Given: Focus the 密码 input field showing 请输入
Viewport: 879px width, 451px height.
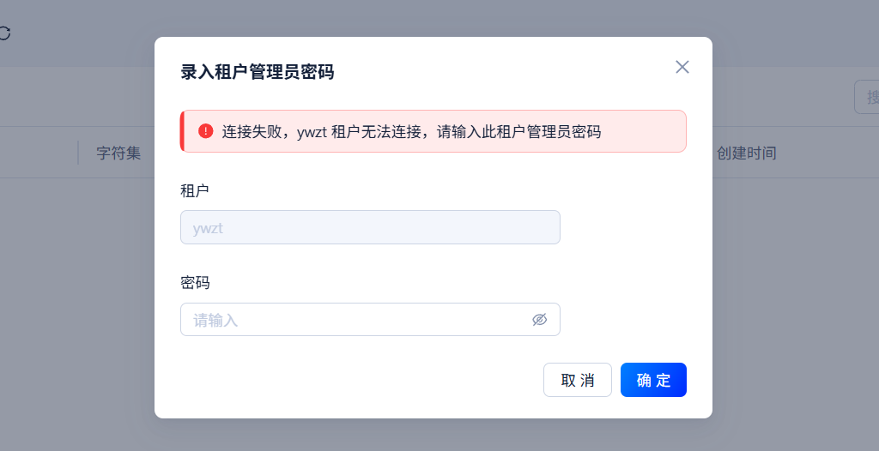Looking at the screenshot, I should (370, 319).
